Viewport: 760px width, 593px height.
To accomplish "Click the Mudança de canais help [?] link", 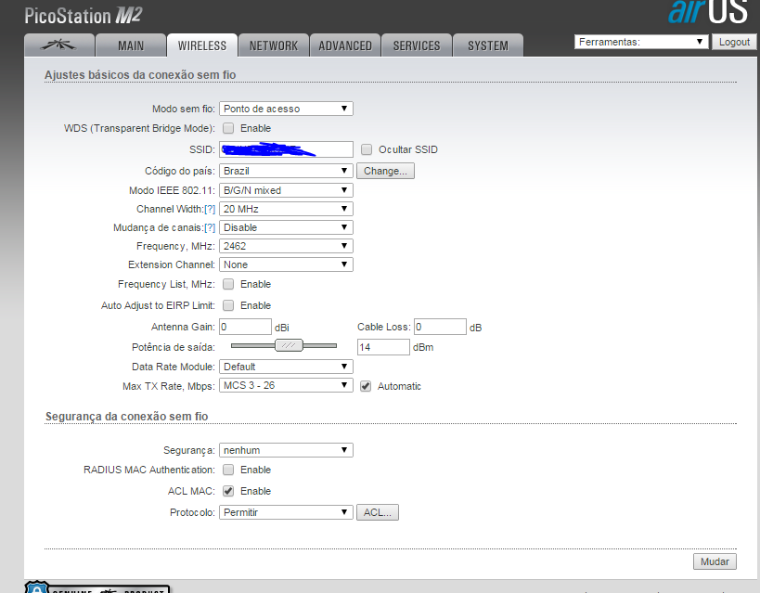I will point(210,227).
